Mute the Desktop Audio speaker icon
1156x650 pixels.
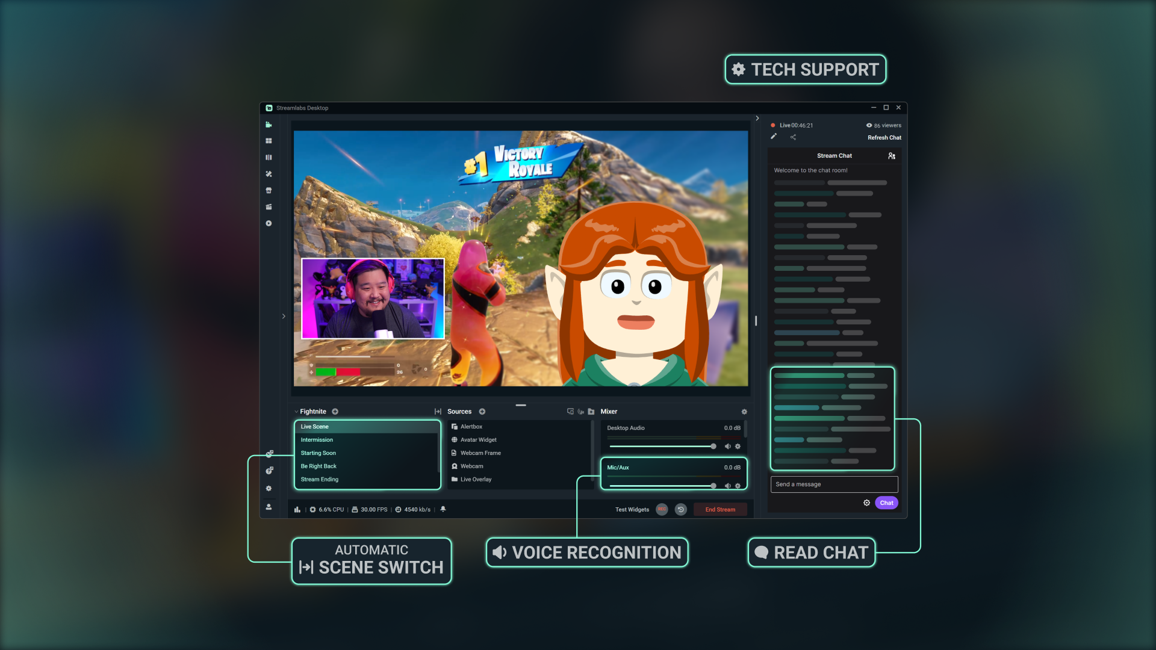727,447
